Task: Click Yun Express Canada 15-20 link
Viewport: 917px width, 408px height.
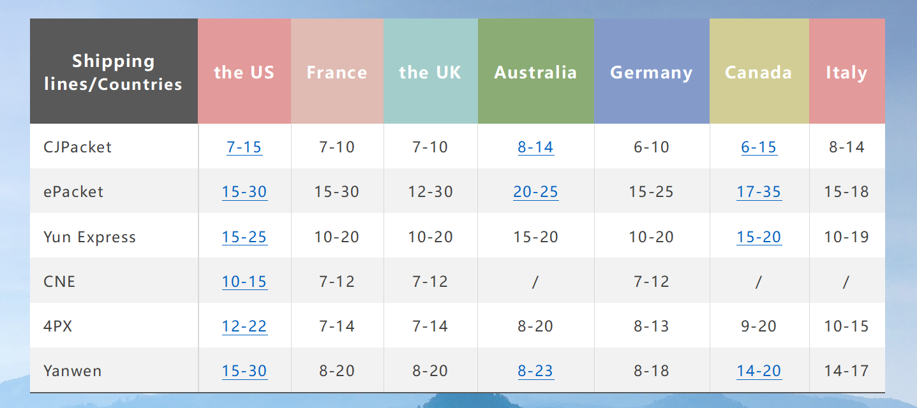Action: [759, 237]
